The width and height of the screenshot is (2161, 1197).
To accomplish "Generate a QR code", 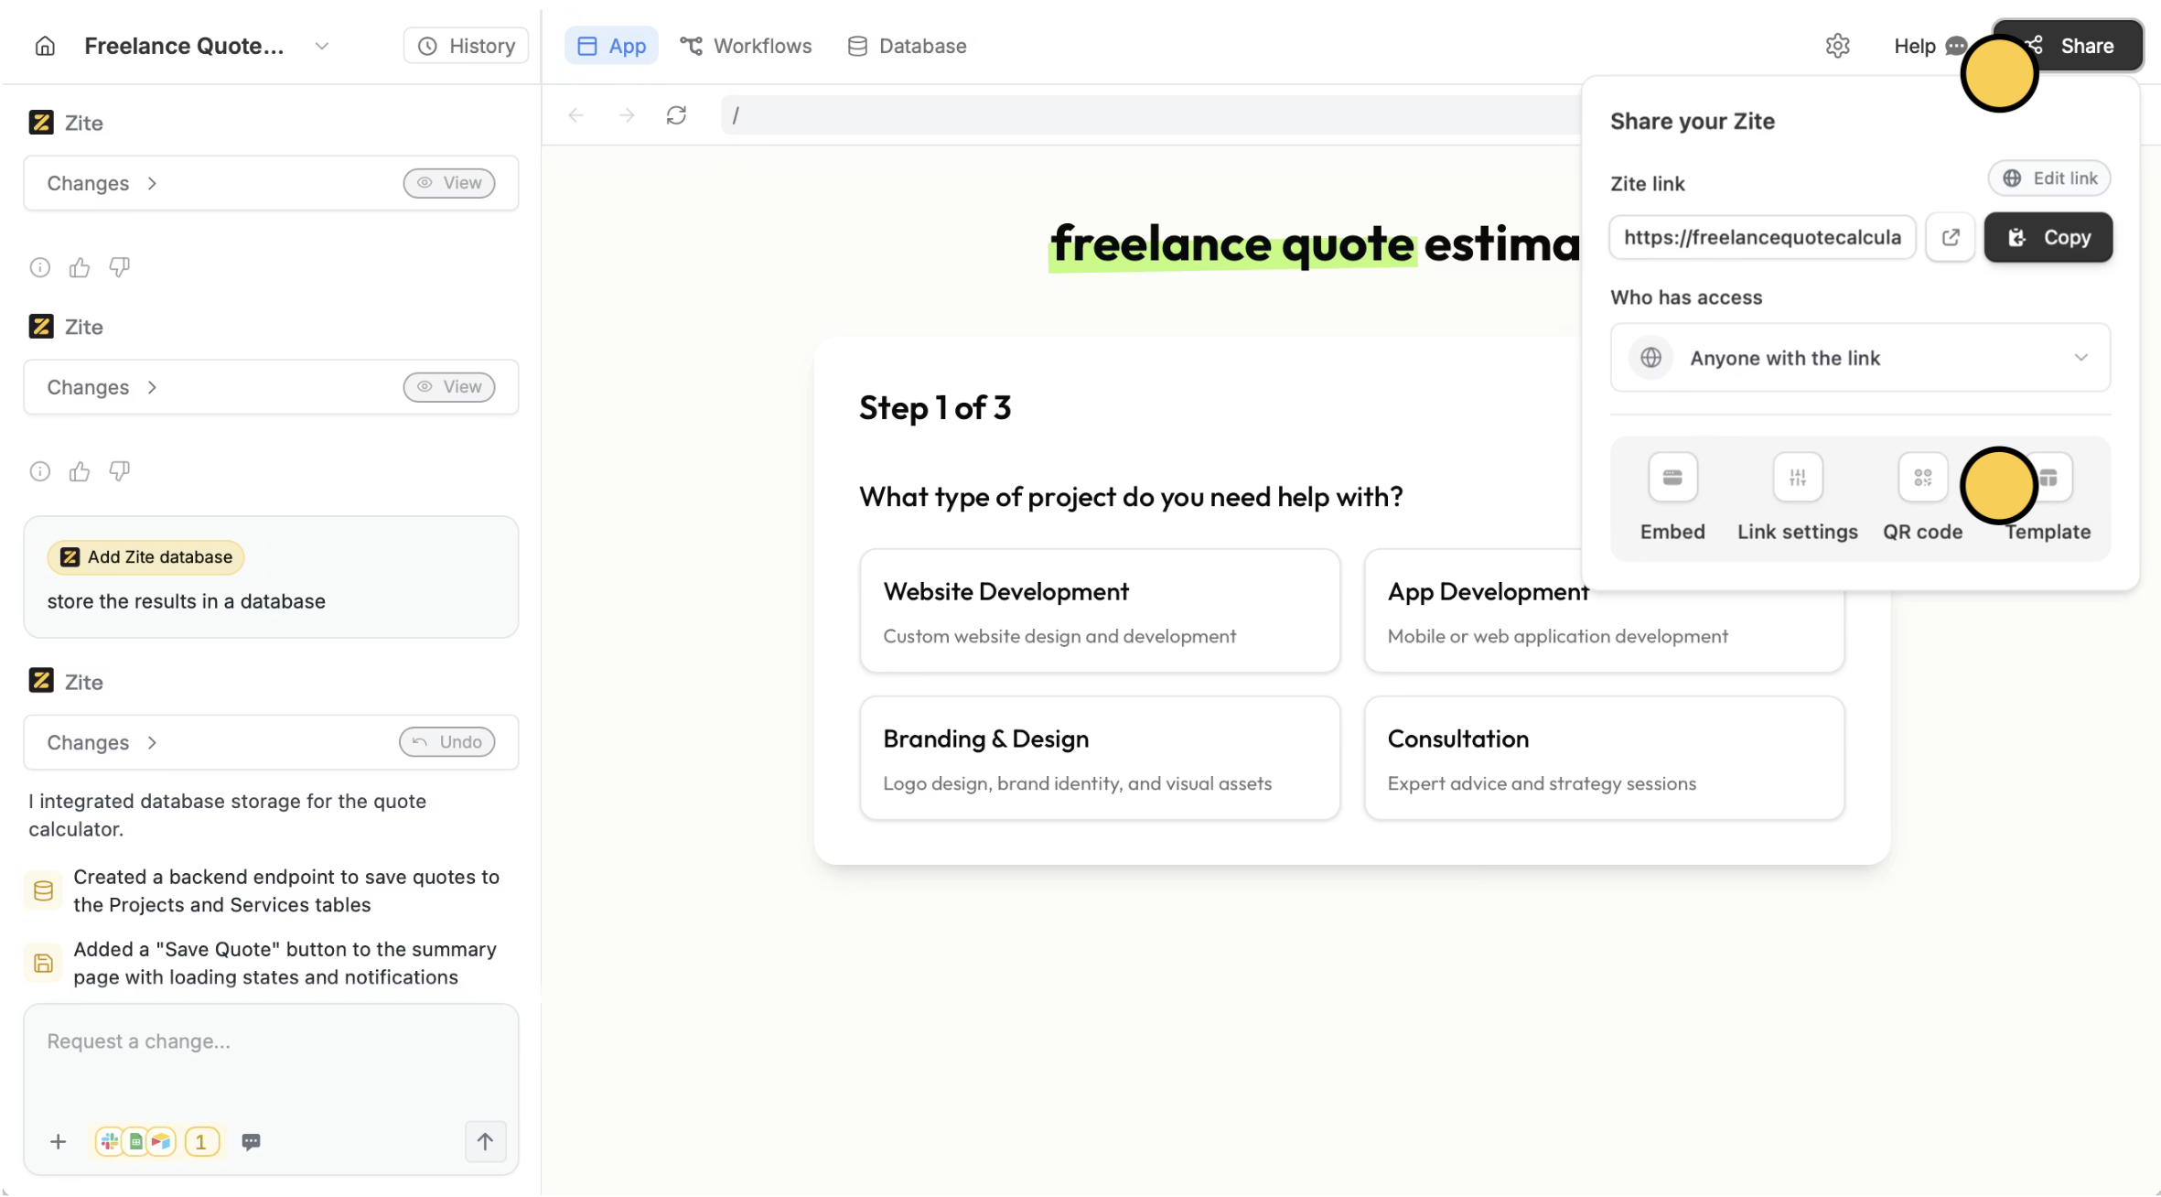I will (1922, 478).
